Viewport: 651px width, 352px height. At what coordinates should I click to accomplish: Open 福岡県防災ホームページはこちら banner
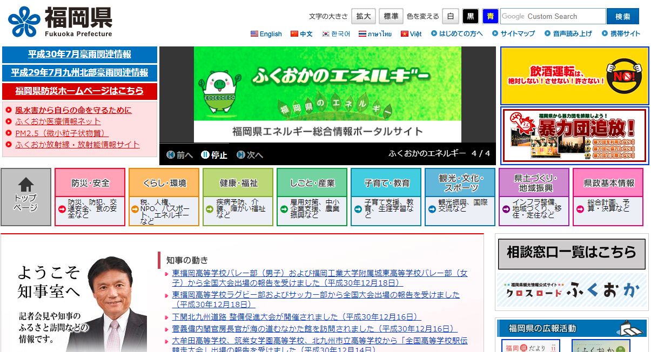click(79, 91)
